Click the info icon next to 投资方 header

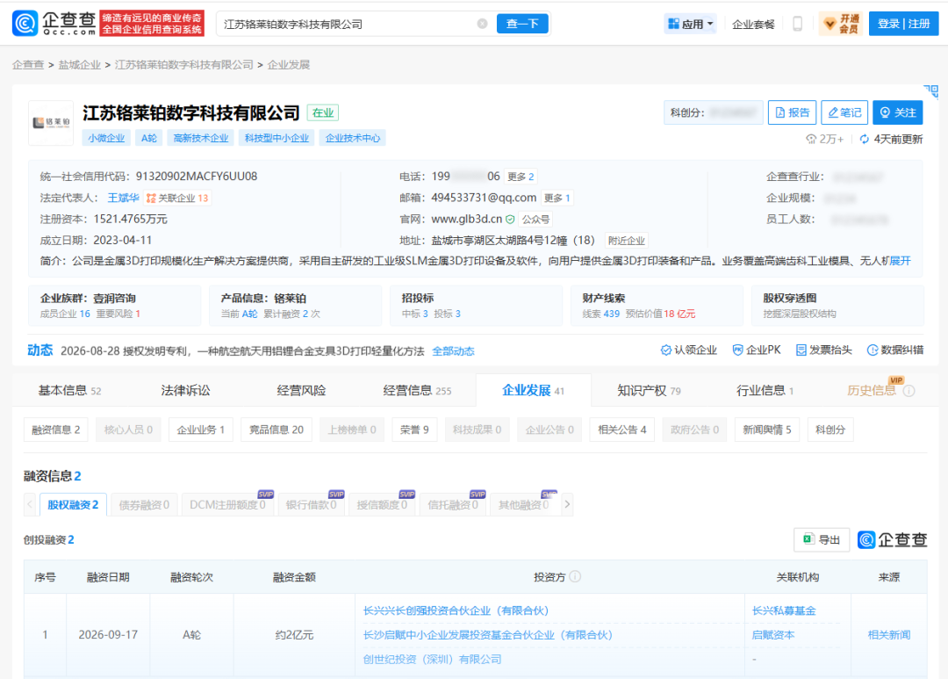click(575, 577)
